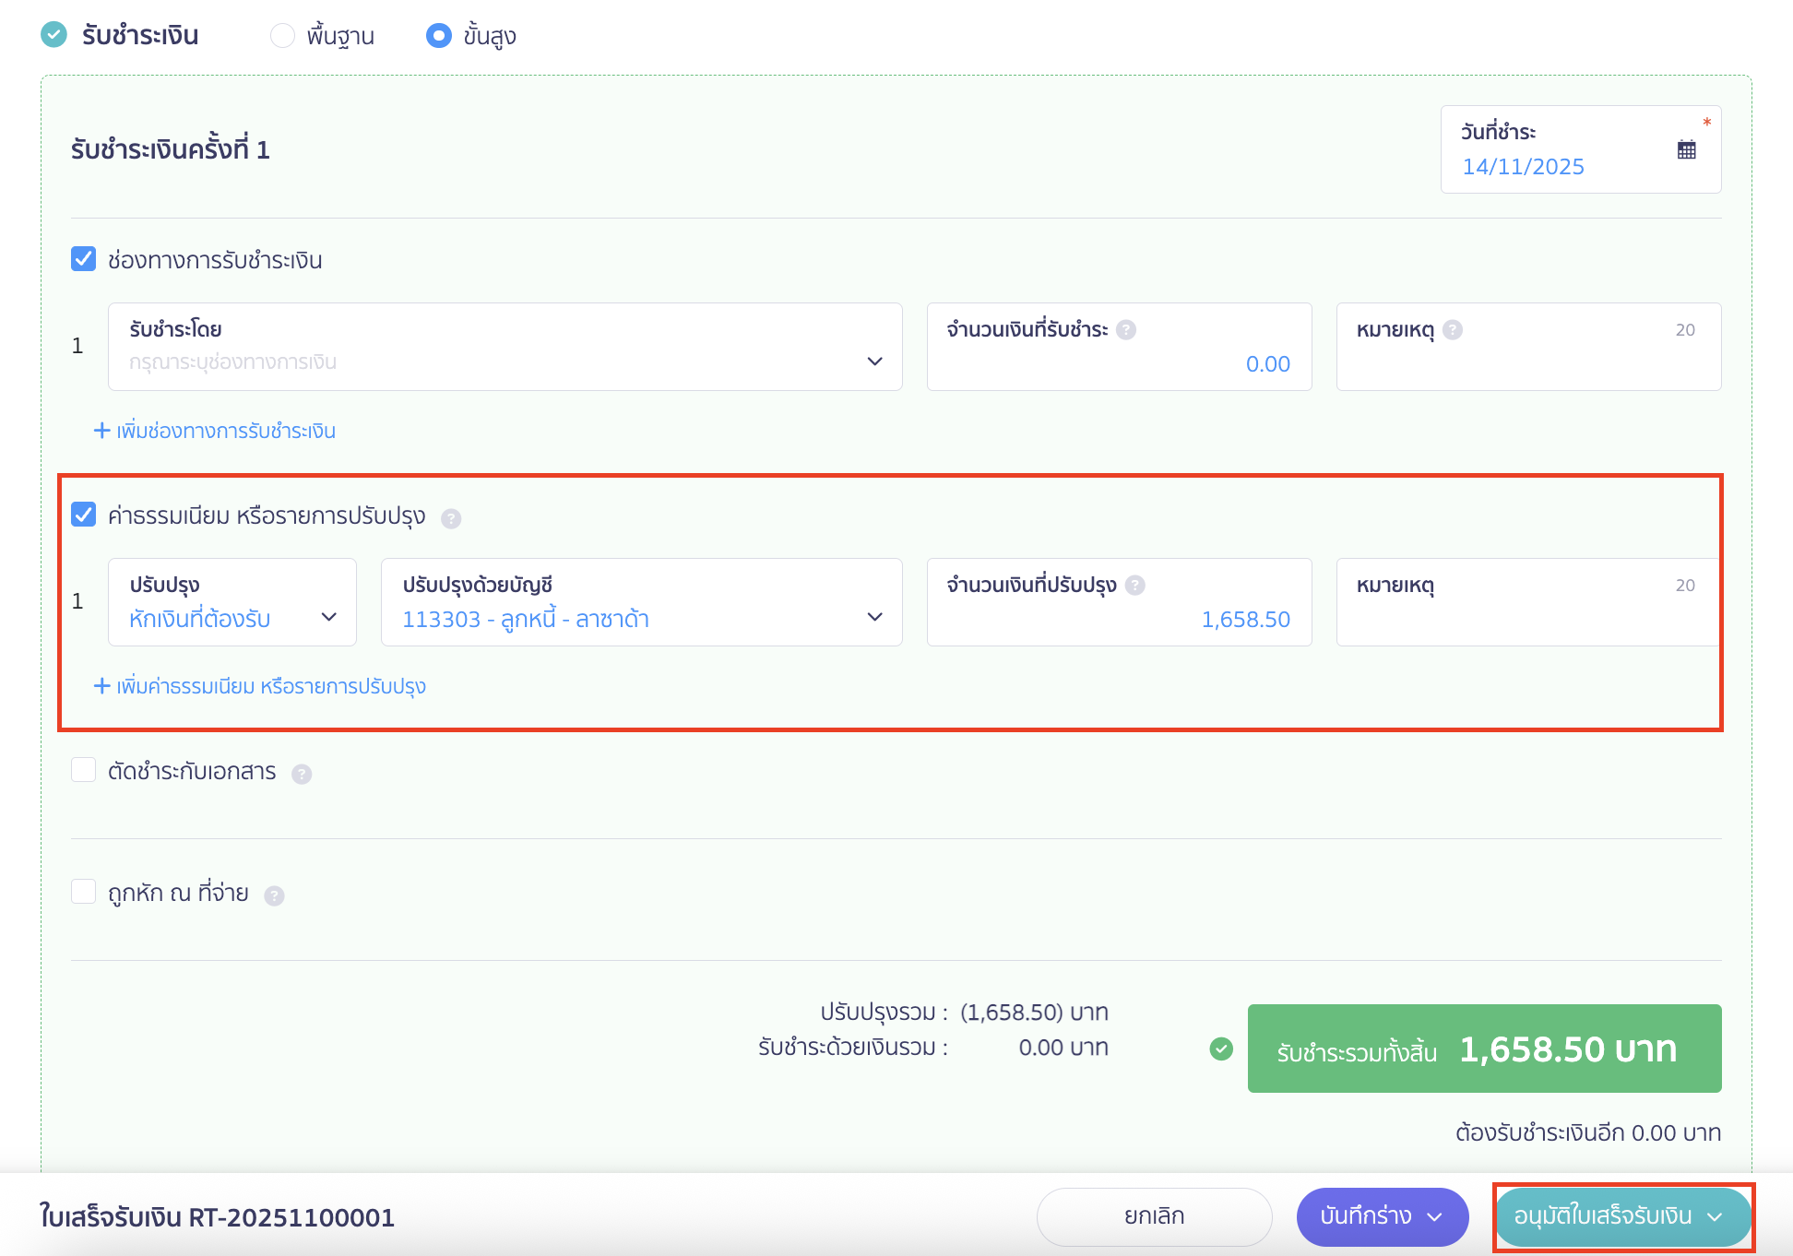Click help icon beside จำนวนเงินที่ปรับปรุง
This screenshot has height=1256, width=1793.
coord(1135,586)
